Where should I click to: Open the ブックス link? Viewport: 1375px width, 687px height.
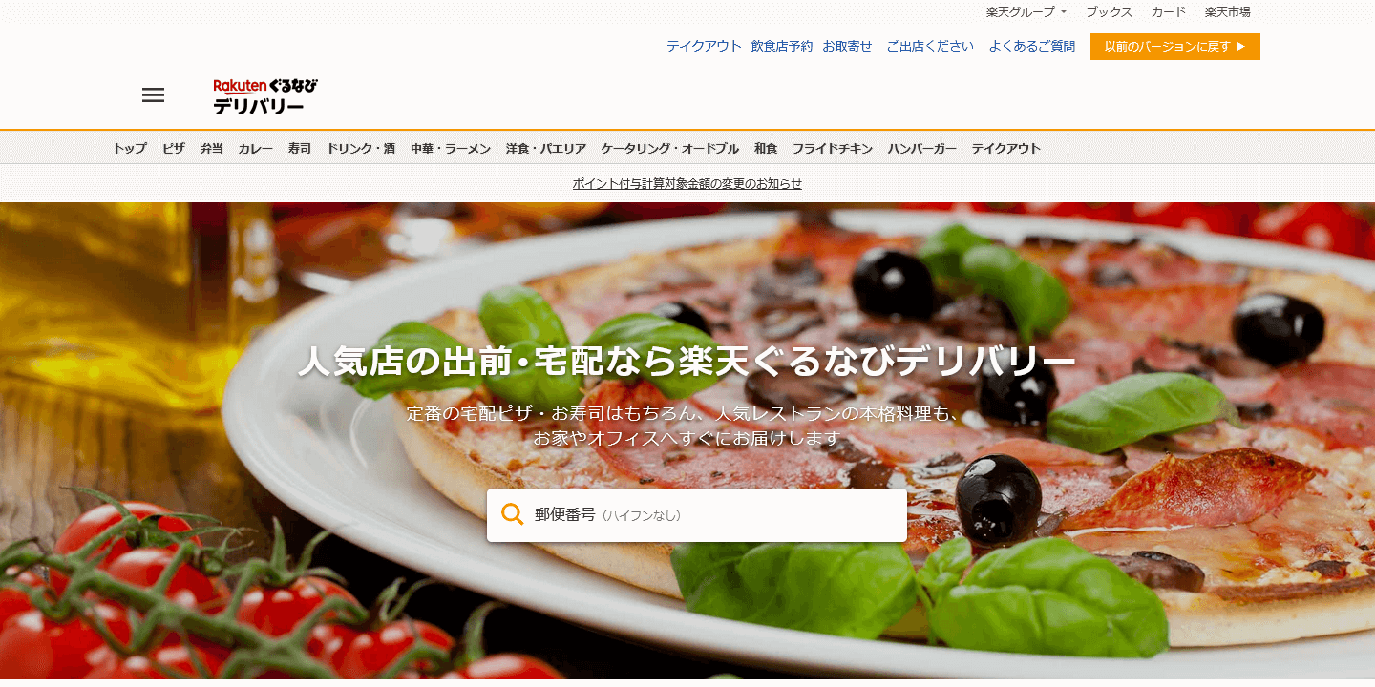pyautogui.click(x=1109, y=12)
